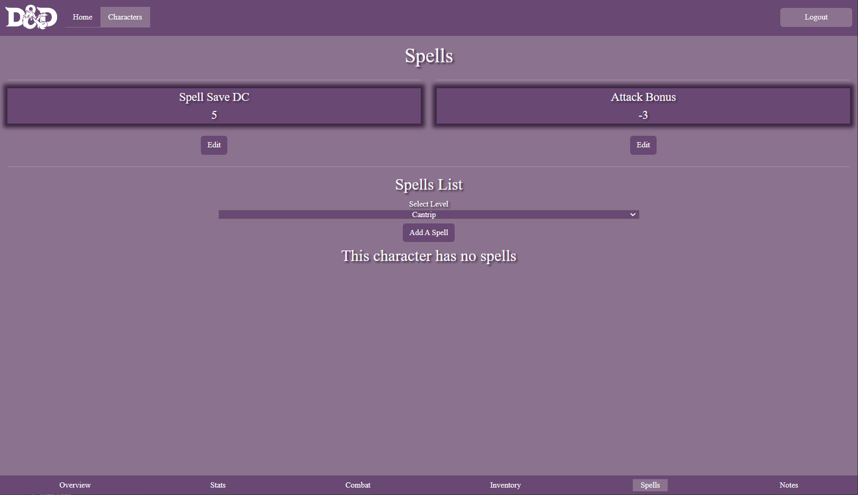Click the Spells page heading
This screenshot has width=858, height=495.
[x=429, y=56]
